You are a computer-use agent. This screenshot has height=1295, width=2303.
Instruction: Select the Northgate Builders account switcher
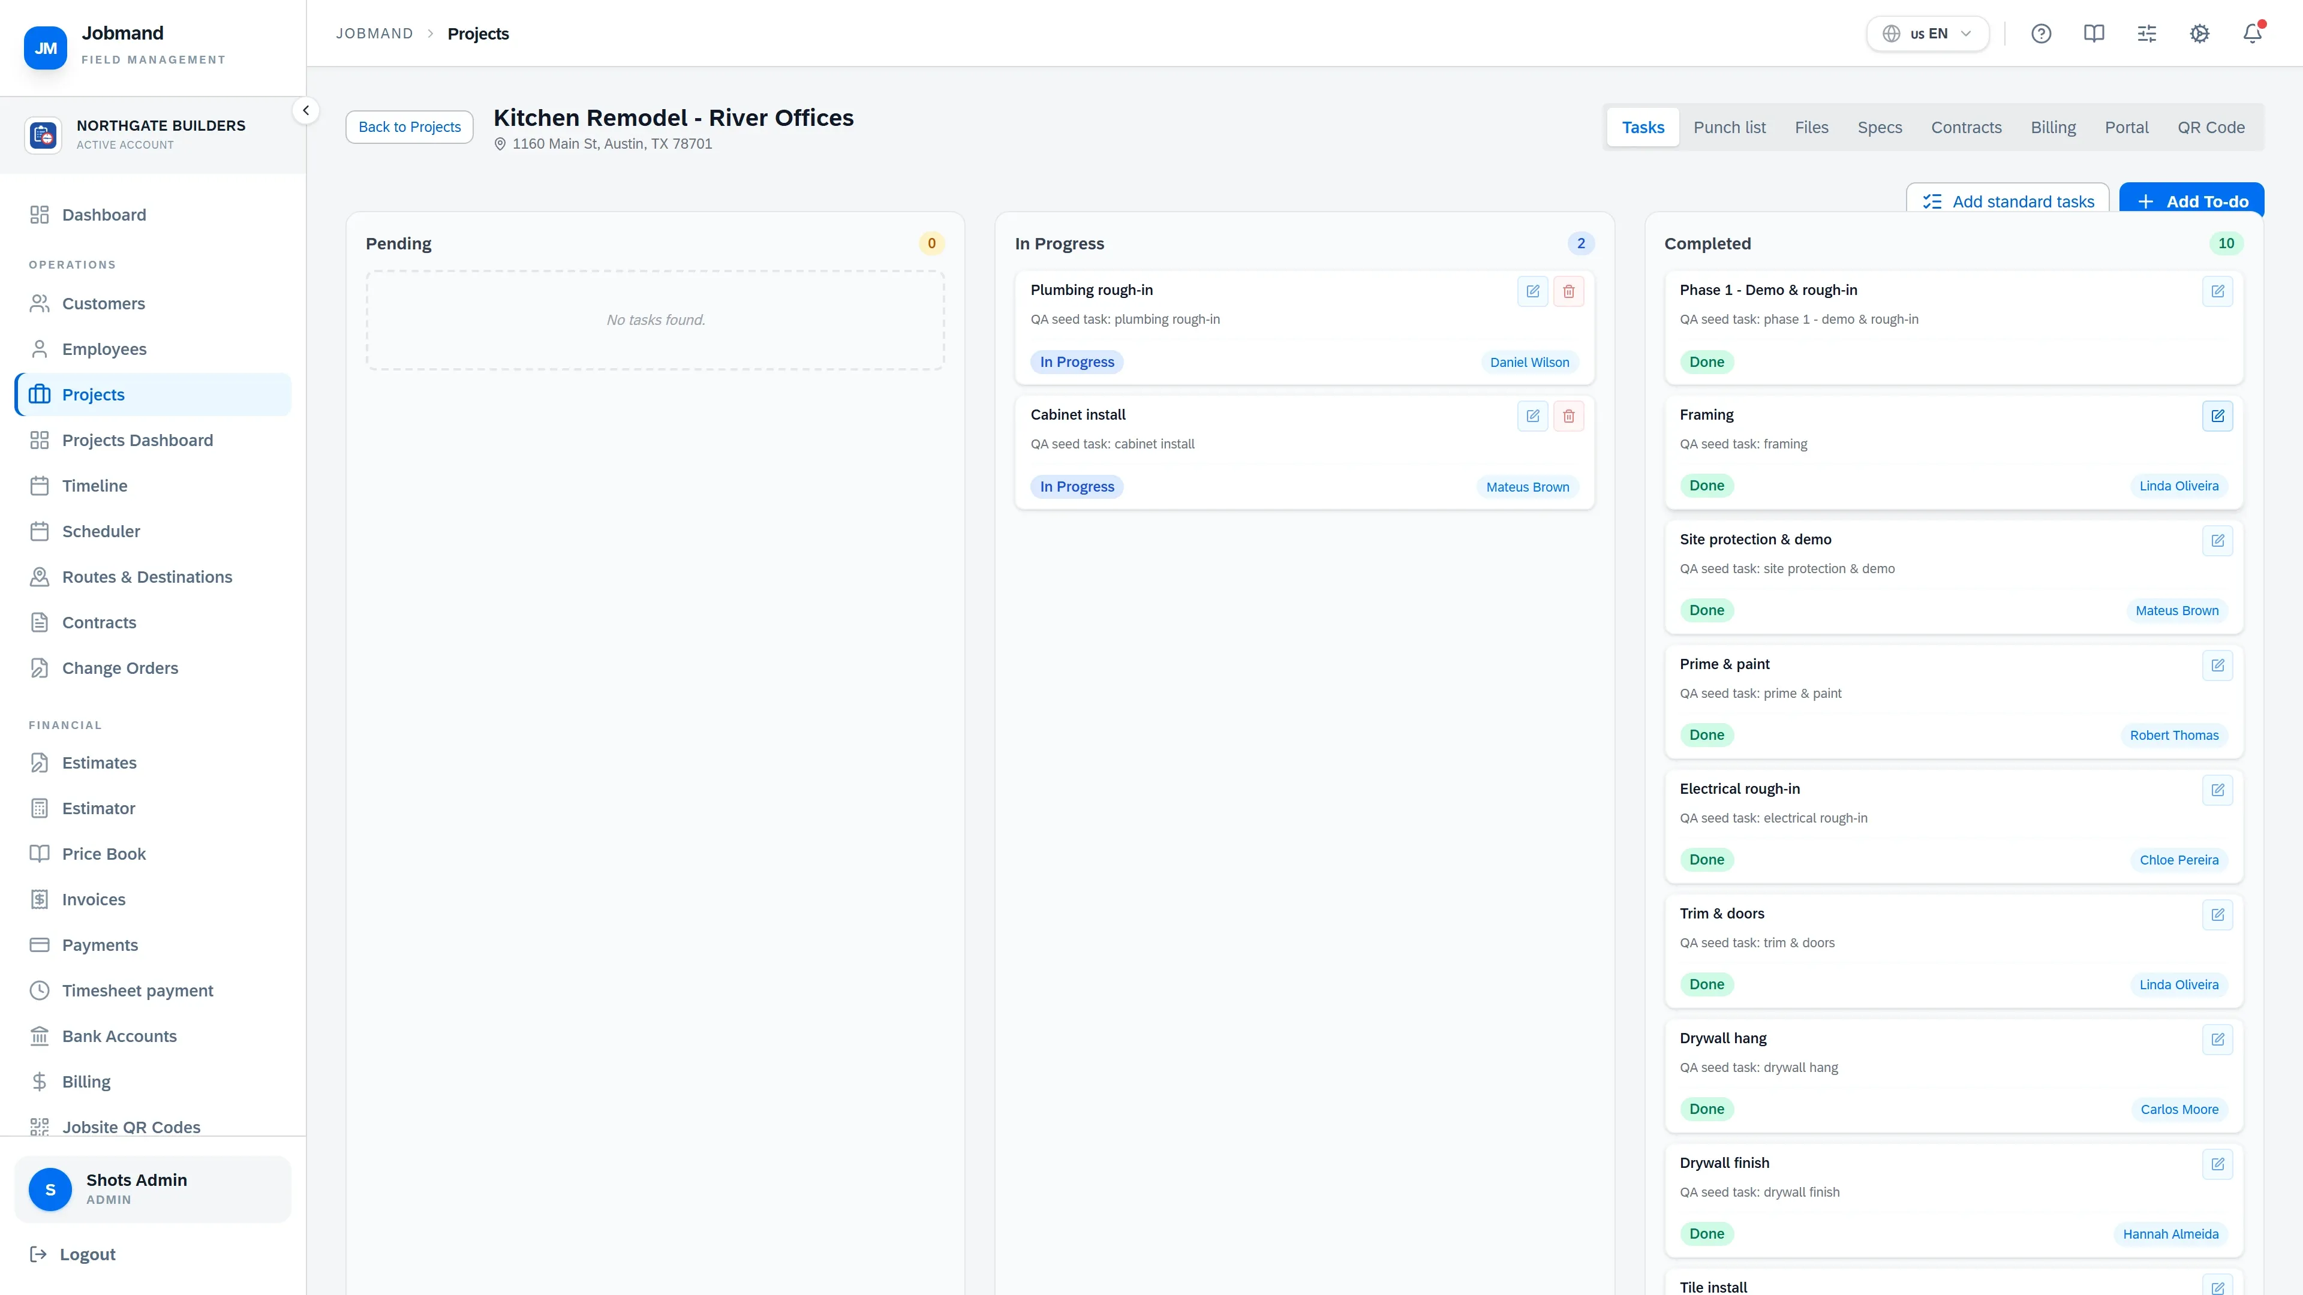[153, 135]
